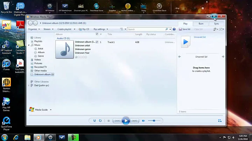Mute the volume speaker icon

pyautogui.click(x=143, y=121)
